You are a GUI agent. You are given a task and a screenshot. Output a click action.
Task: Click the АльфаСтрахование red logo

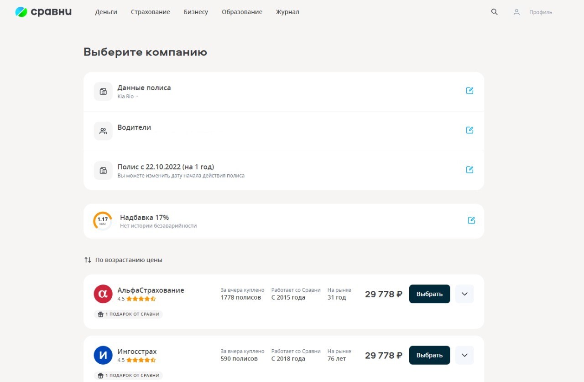[103, 294]
